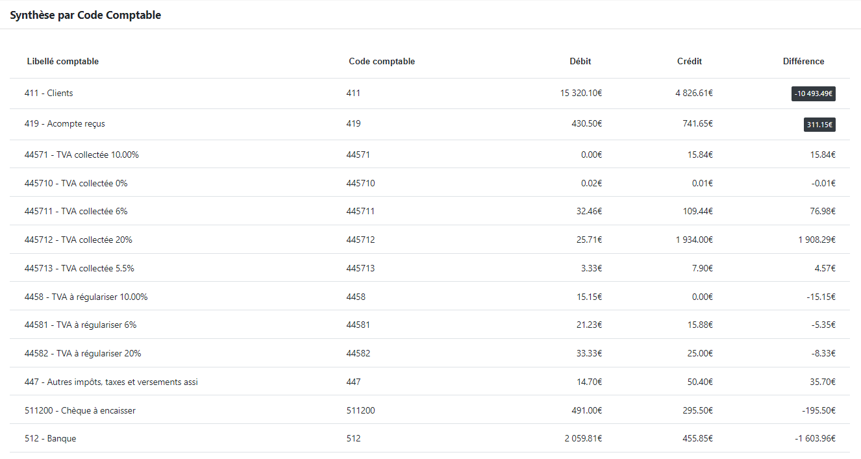Select the 512 - Banque row label

50,439
